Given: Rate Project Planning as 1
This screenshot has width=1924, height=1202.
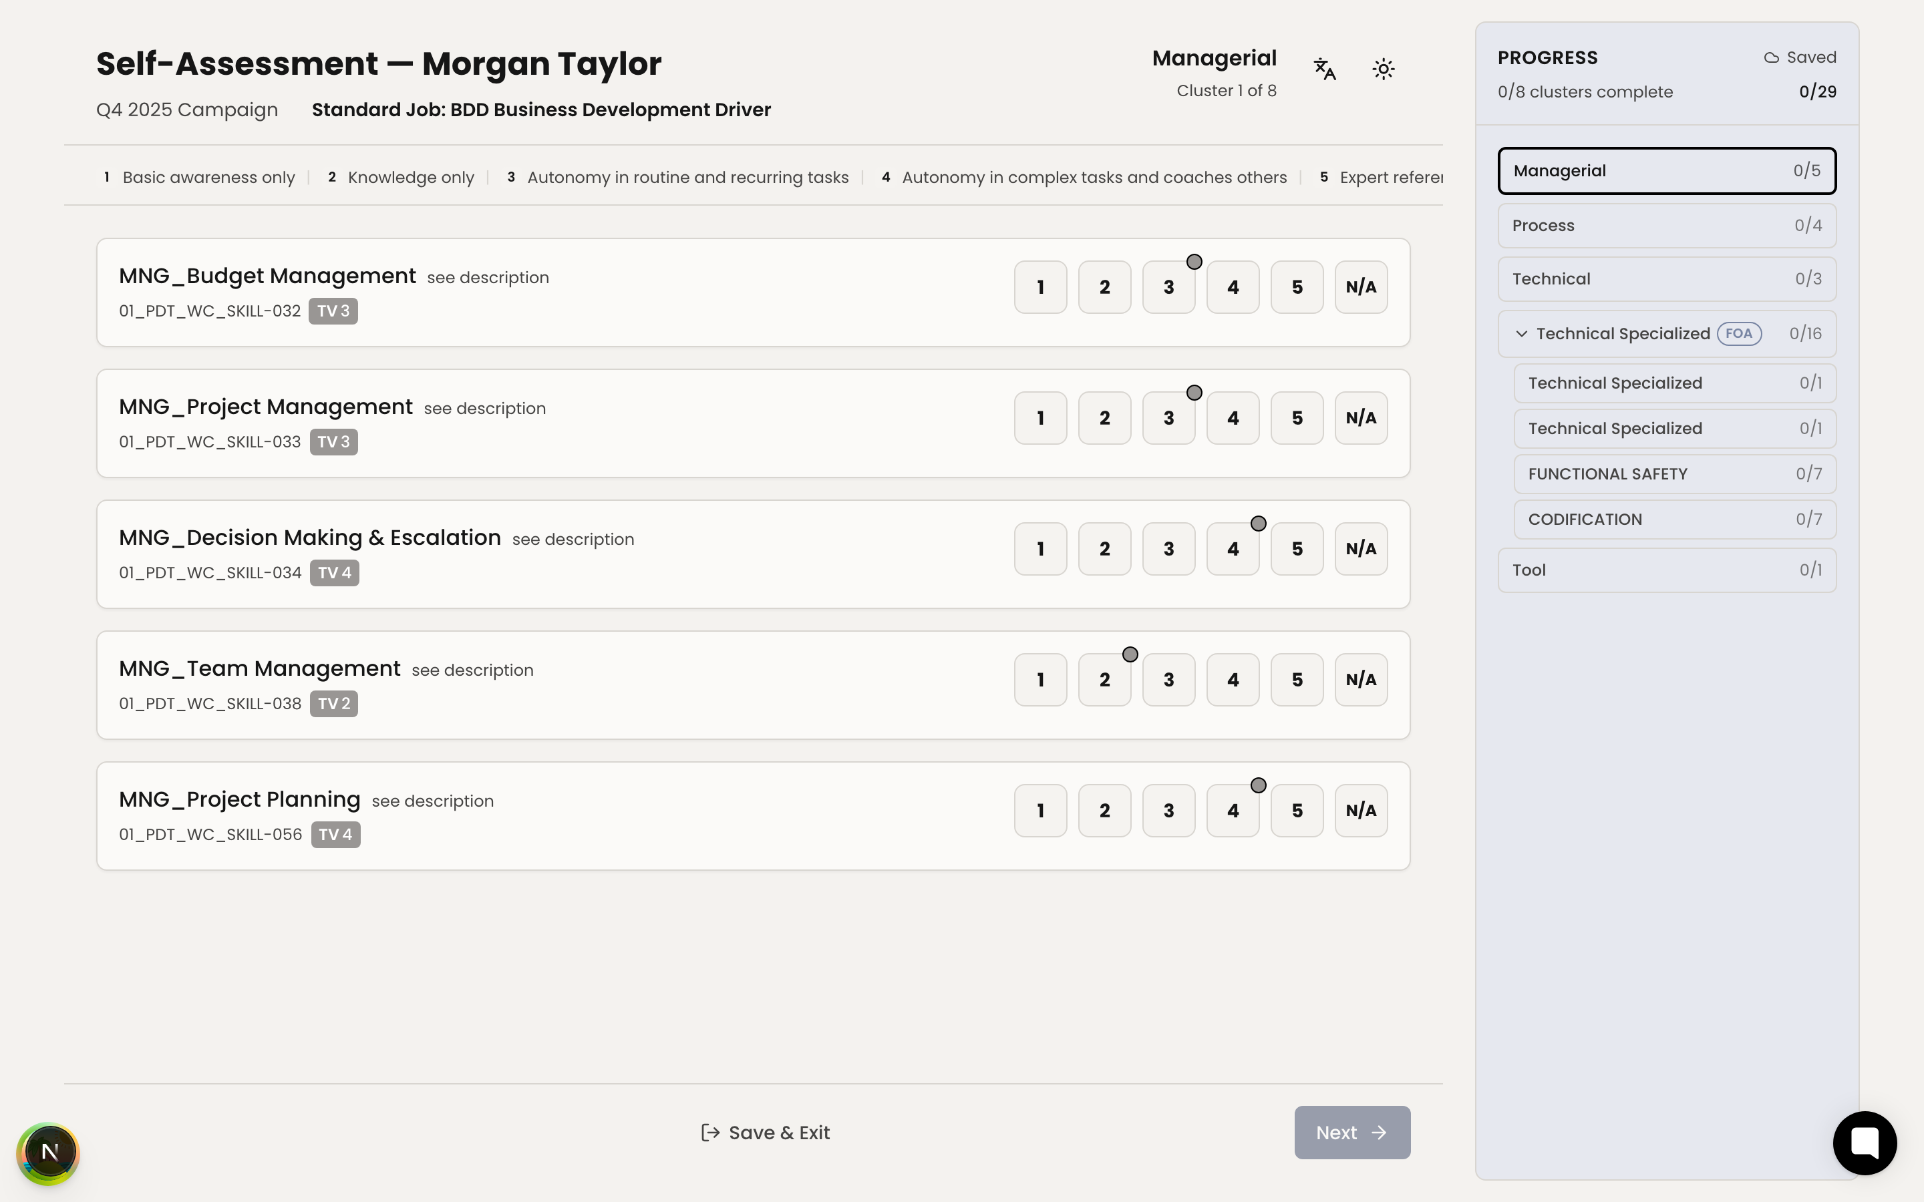Looking at the screenshot, I should tap(1040, 811).
